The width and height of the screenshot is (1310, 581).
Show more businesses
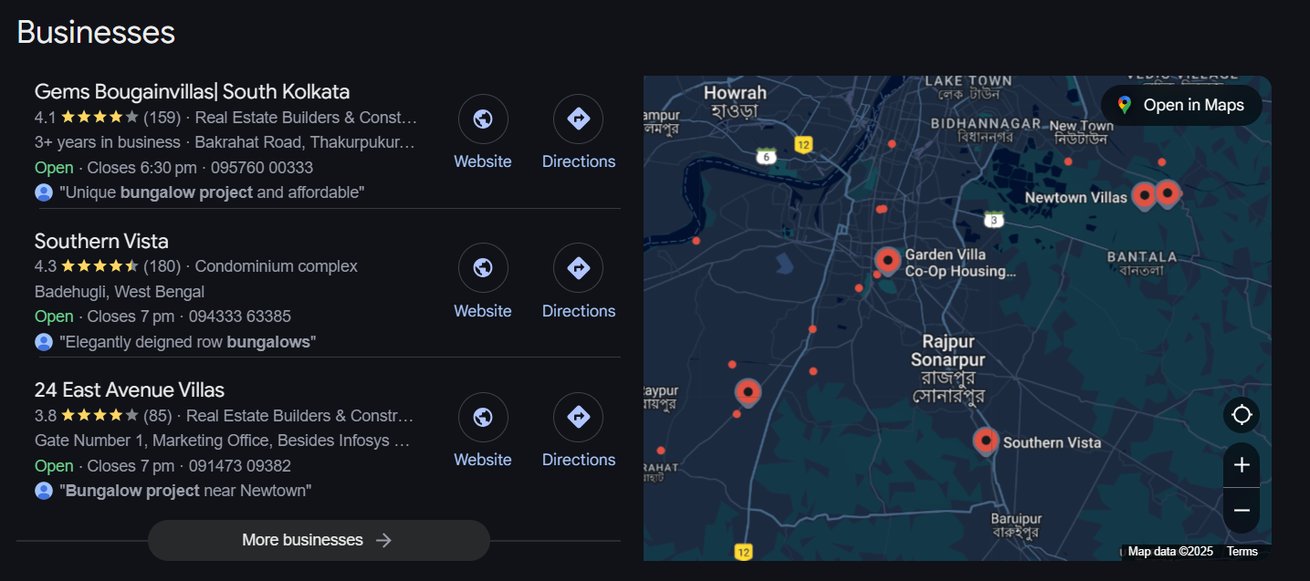[x=319, y=540]
